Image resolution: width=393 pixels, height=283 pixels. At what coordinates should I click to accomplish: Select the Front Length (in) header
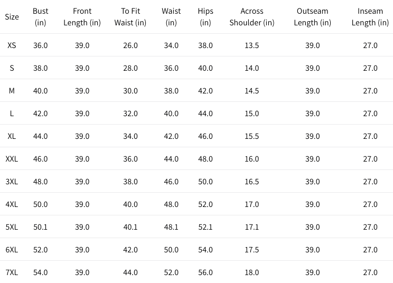(82, 17)
